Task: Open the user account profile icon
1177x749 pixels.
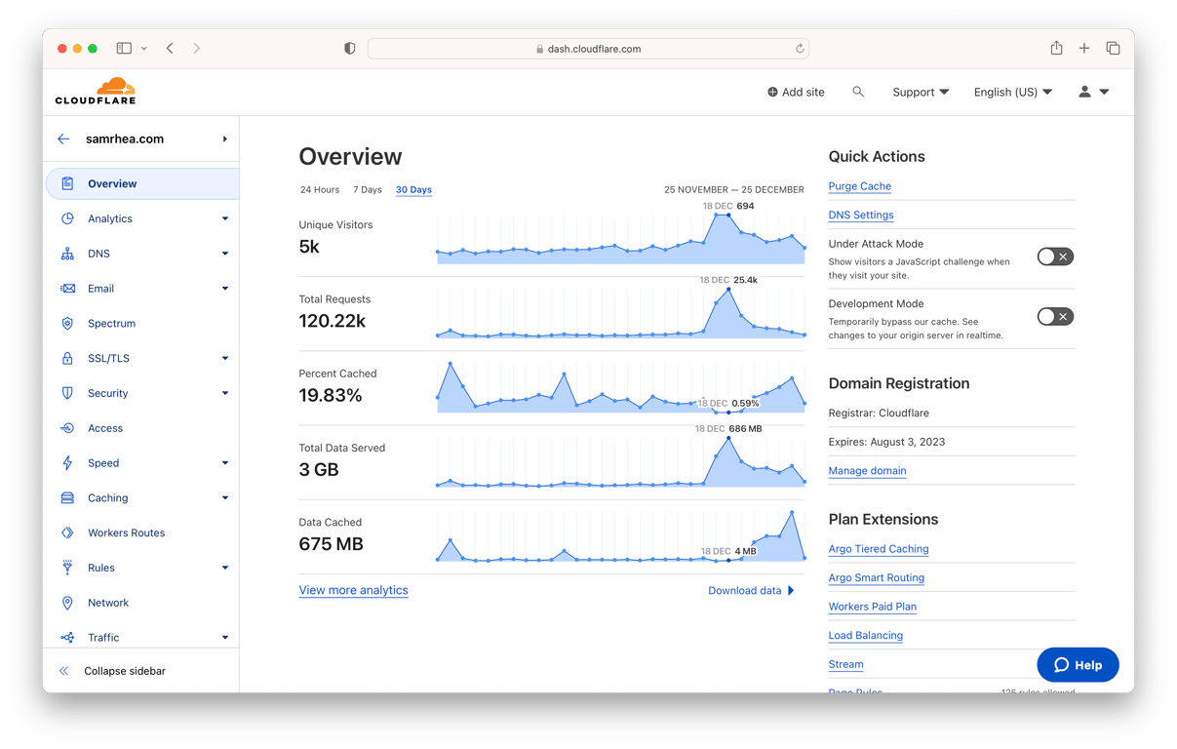Action: point(1084,92)
